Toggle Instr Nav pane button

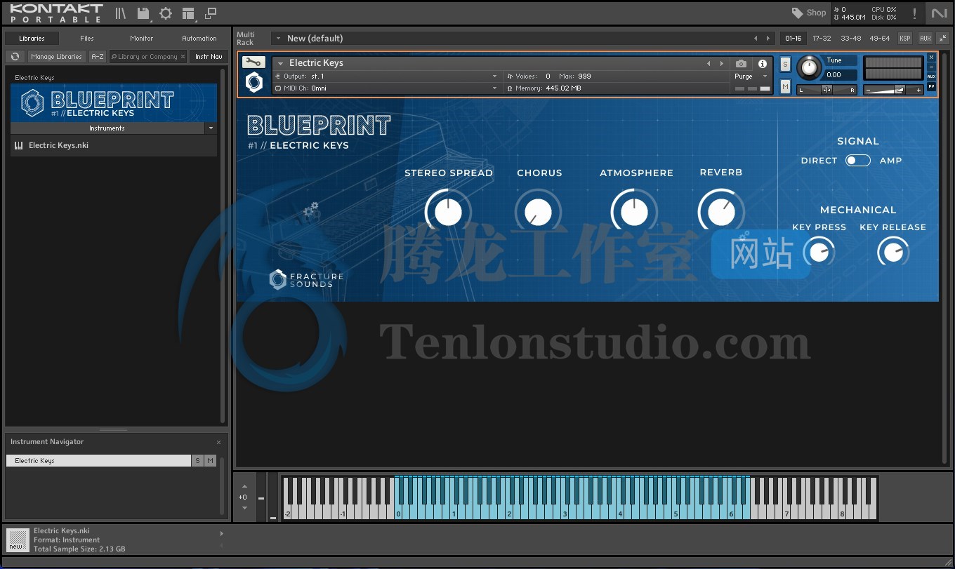pyautogui.click(x=209, y=57)
